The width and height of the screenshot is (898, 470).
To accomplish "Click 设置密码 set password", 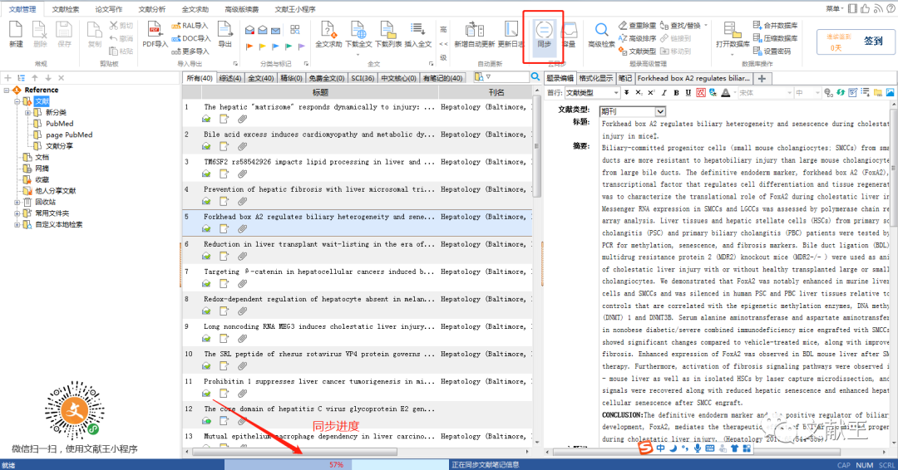I will coord(772,51).
